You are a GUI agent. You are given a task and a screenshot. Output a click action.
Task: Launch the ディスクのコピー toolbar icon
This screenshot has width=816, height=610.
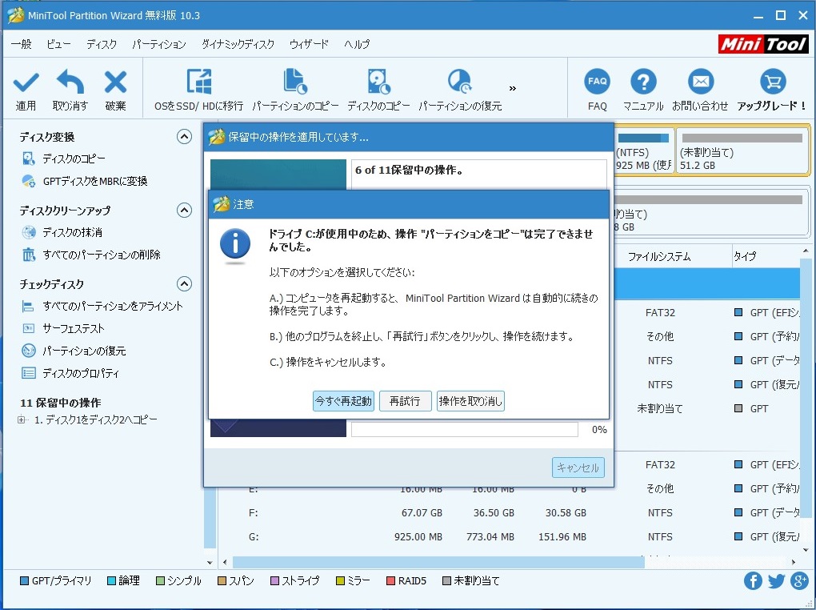tap(378, 82)
